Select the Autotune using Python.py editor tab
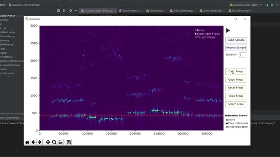Image resolution: width=280 pixels, height=157 pixels. coord(98,10)
